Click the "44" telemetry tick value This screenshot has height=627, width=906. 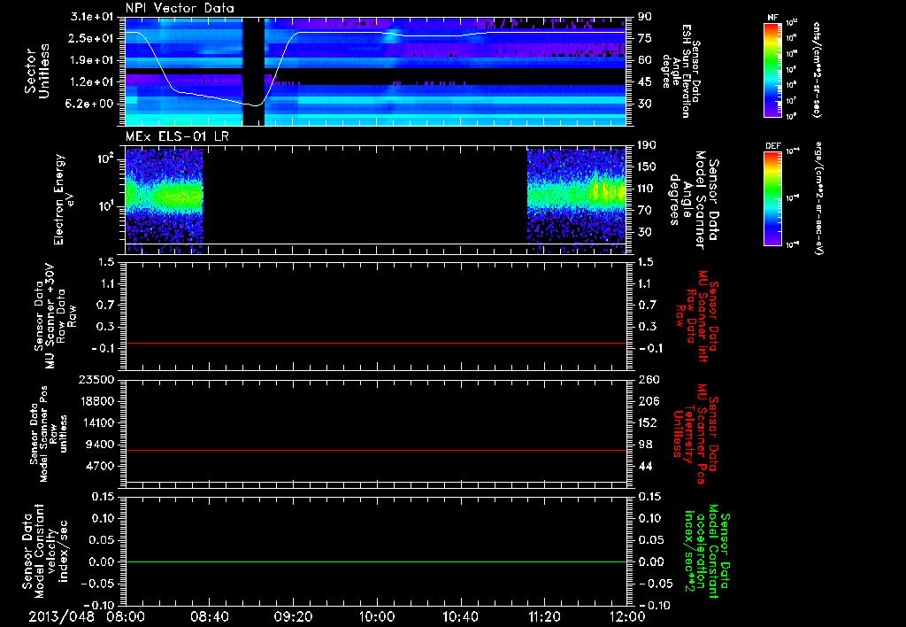point(645,466)
